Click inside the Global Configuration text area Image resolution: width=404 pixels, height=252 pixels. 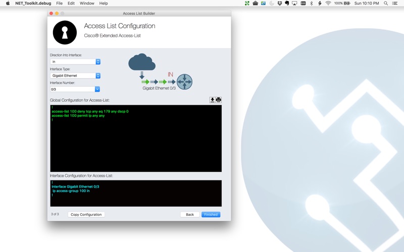pyautogui.click(x=136, y=138)
